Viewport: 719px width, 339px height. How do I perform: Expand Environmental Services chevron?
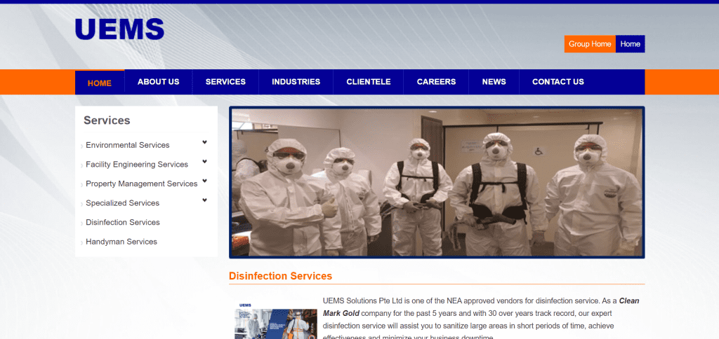click(x=204, y=142)
